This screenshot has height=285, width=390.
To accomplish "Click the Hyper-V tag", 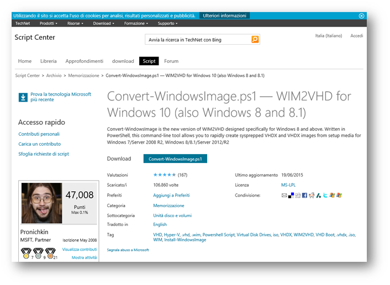I will click(x=172, y=235).
